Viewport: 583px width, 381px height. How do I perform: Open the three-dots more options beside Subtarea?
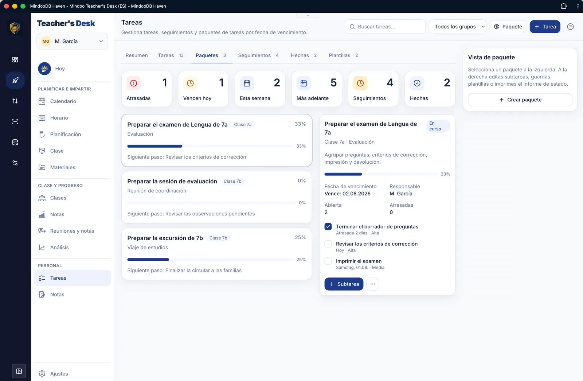(372, 284)
